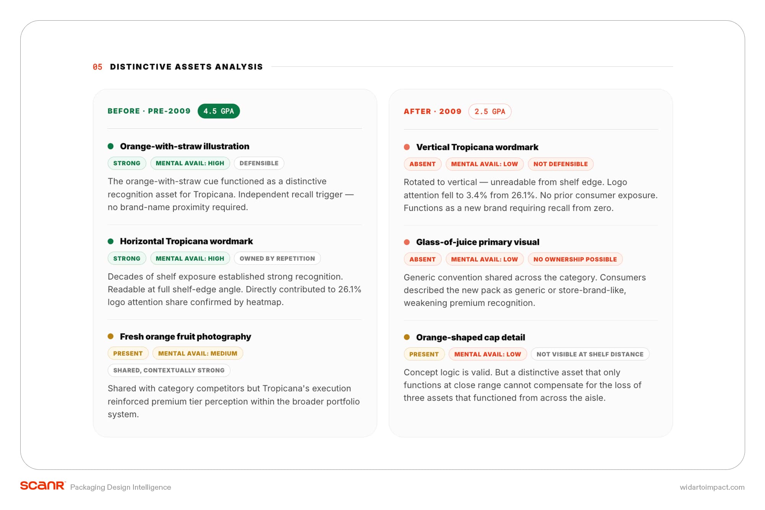This screenshot has width=765, height=510.
Task: Click the DEFENSIBLE tag under orange-with-straw
Action: [x=259, y=163]
